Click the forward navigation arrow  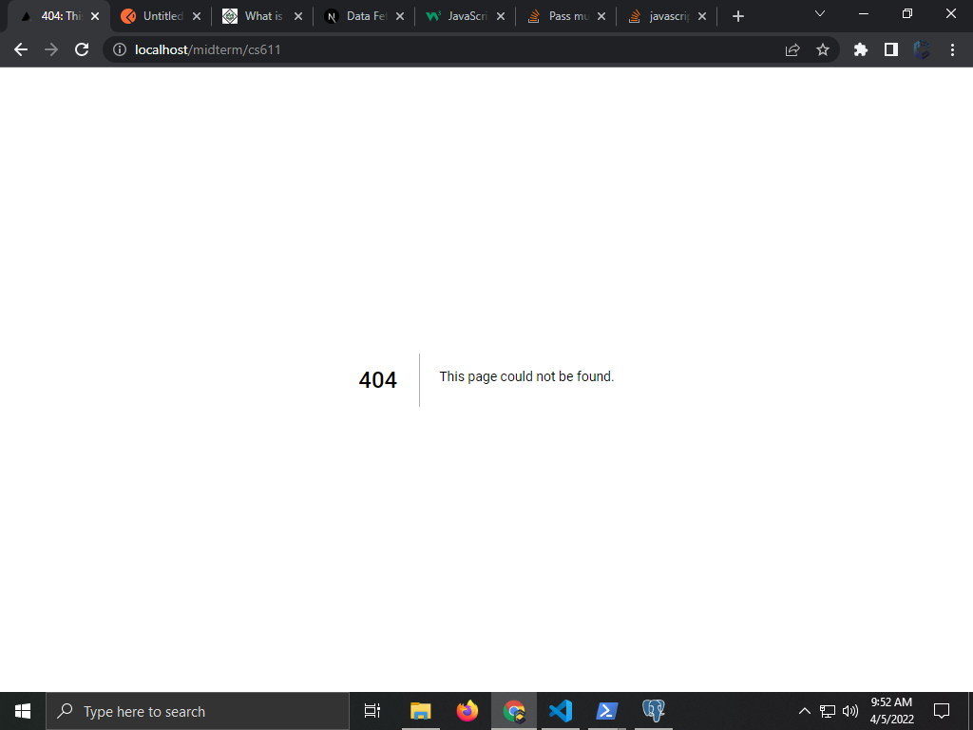click(x=51, y=49)
